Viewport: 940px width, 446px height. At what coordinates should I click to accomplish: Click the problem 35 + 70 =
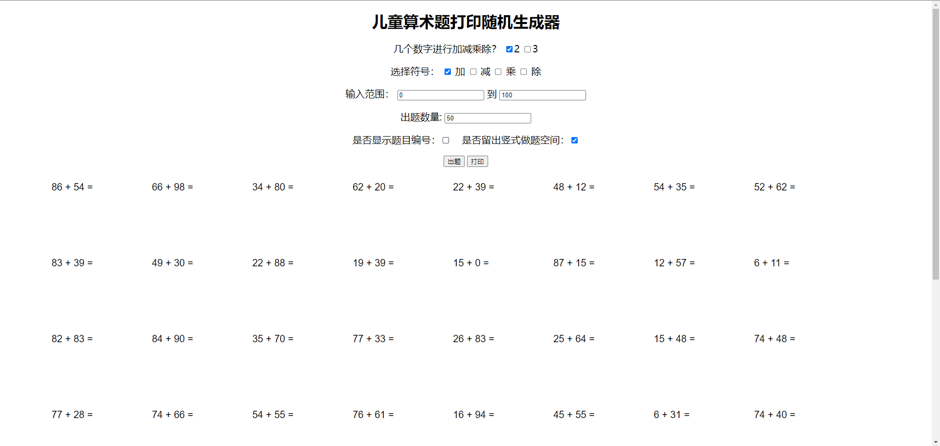273,339
